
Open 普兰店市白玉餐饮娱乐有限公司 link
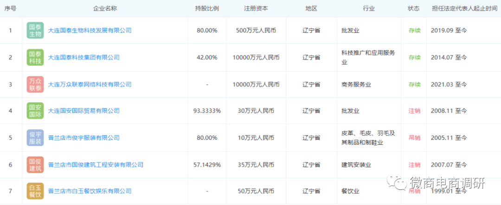[x=90, y=191]
